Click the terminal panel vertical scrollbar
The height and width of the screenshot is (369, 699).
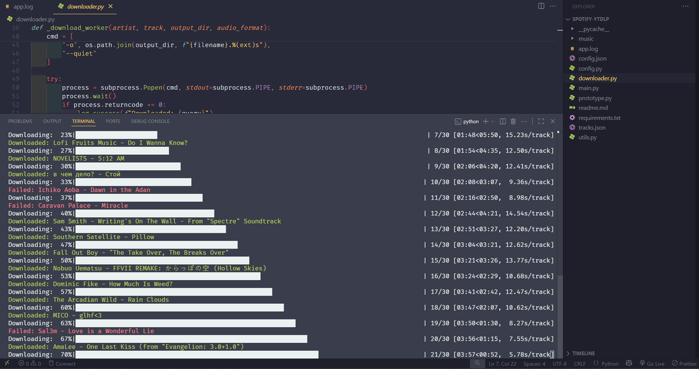[x=560, y=317]
